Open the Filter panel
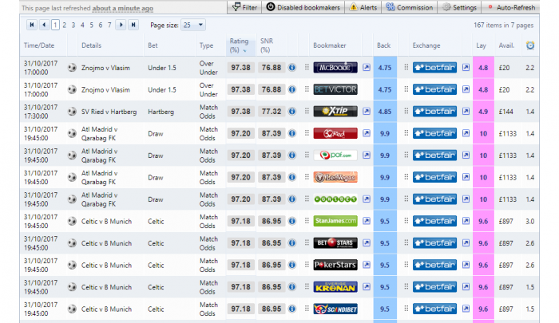 244,7
